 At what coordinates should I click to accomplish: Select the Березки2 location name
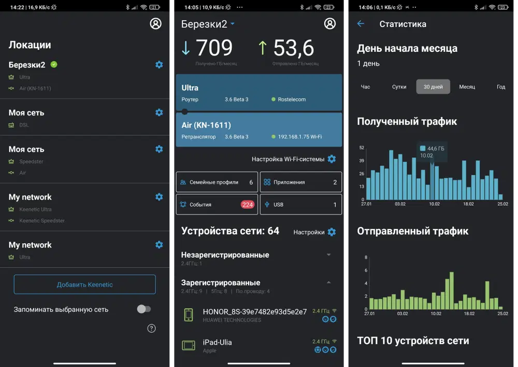[x=27, y=64]
